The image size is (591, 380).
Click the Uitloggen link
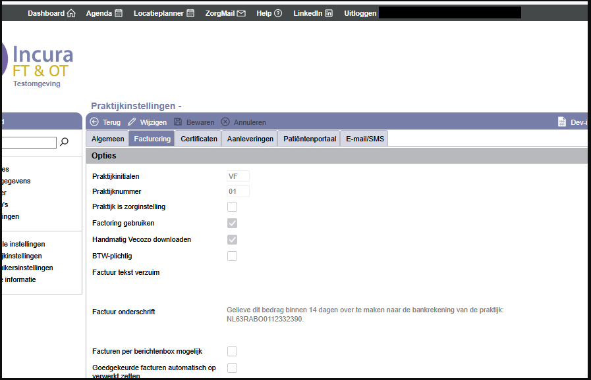pyautogui.click(x=360, y=13)
